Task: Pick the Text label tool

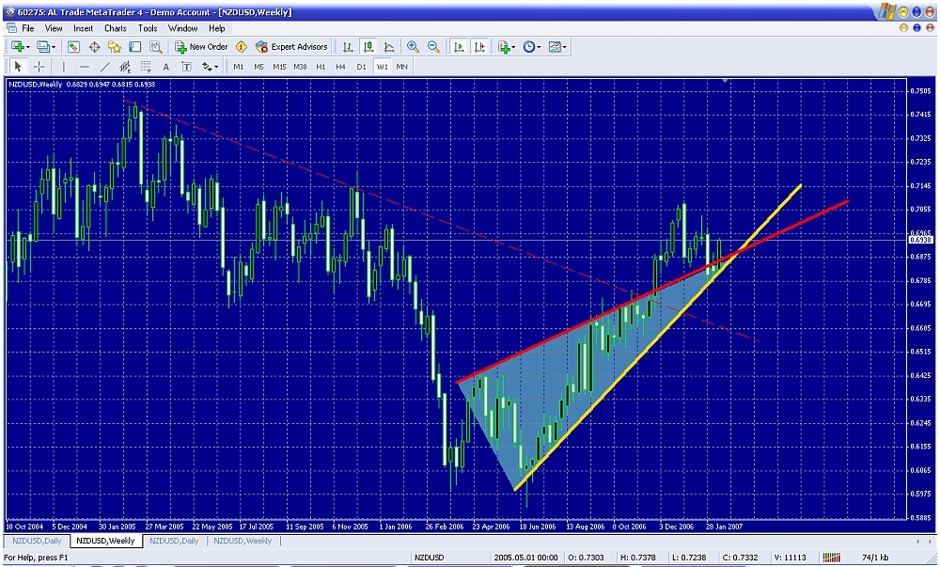Action: tap(166, 67)
